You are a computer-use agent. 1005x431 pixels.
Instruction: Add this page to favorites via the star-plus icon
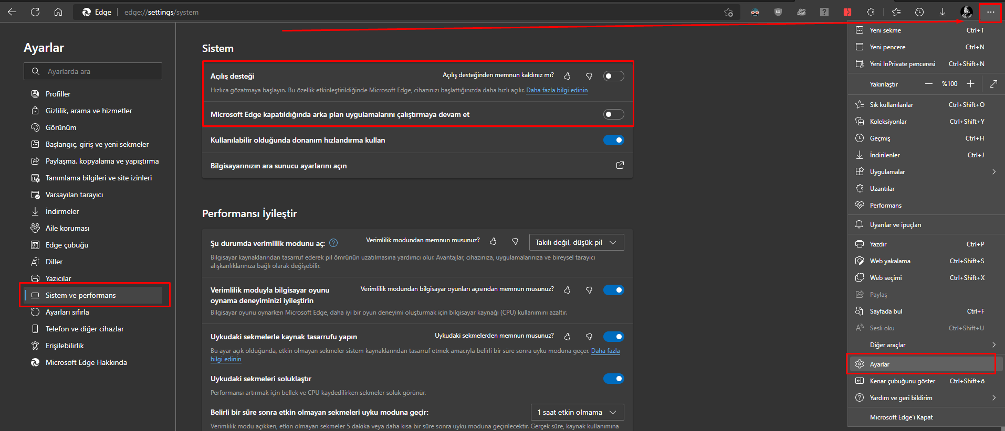pos(728,12)
